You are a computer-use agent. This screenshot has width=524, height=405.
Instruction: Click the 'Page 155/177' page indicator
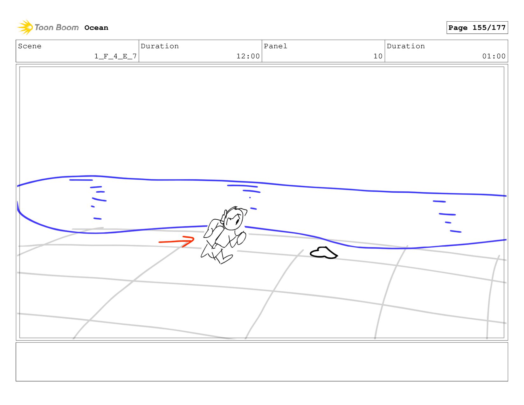[477, 28]
